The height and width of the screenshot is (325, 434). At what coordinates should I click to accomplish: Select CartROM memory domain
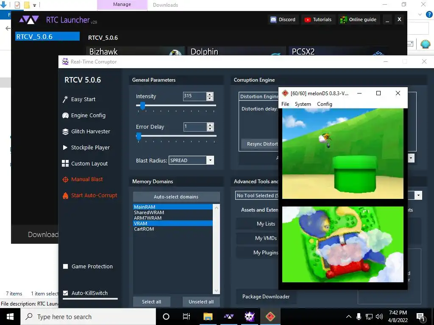click(173, 229)
